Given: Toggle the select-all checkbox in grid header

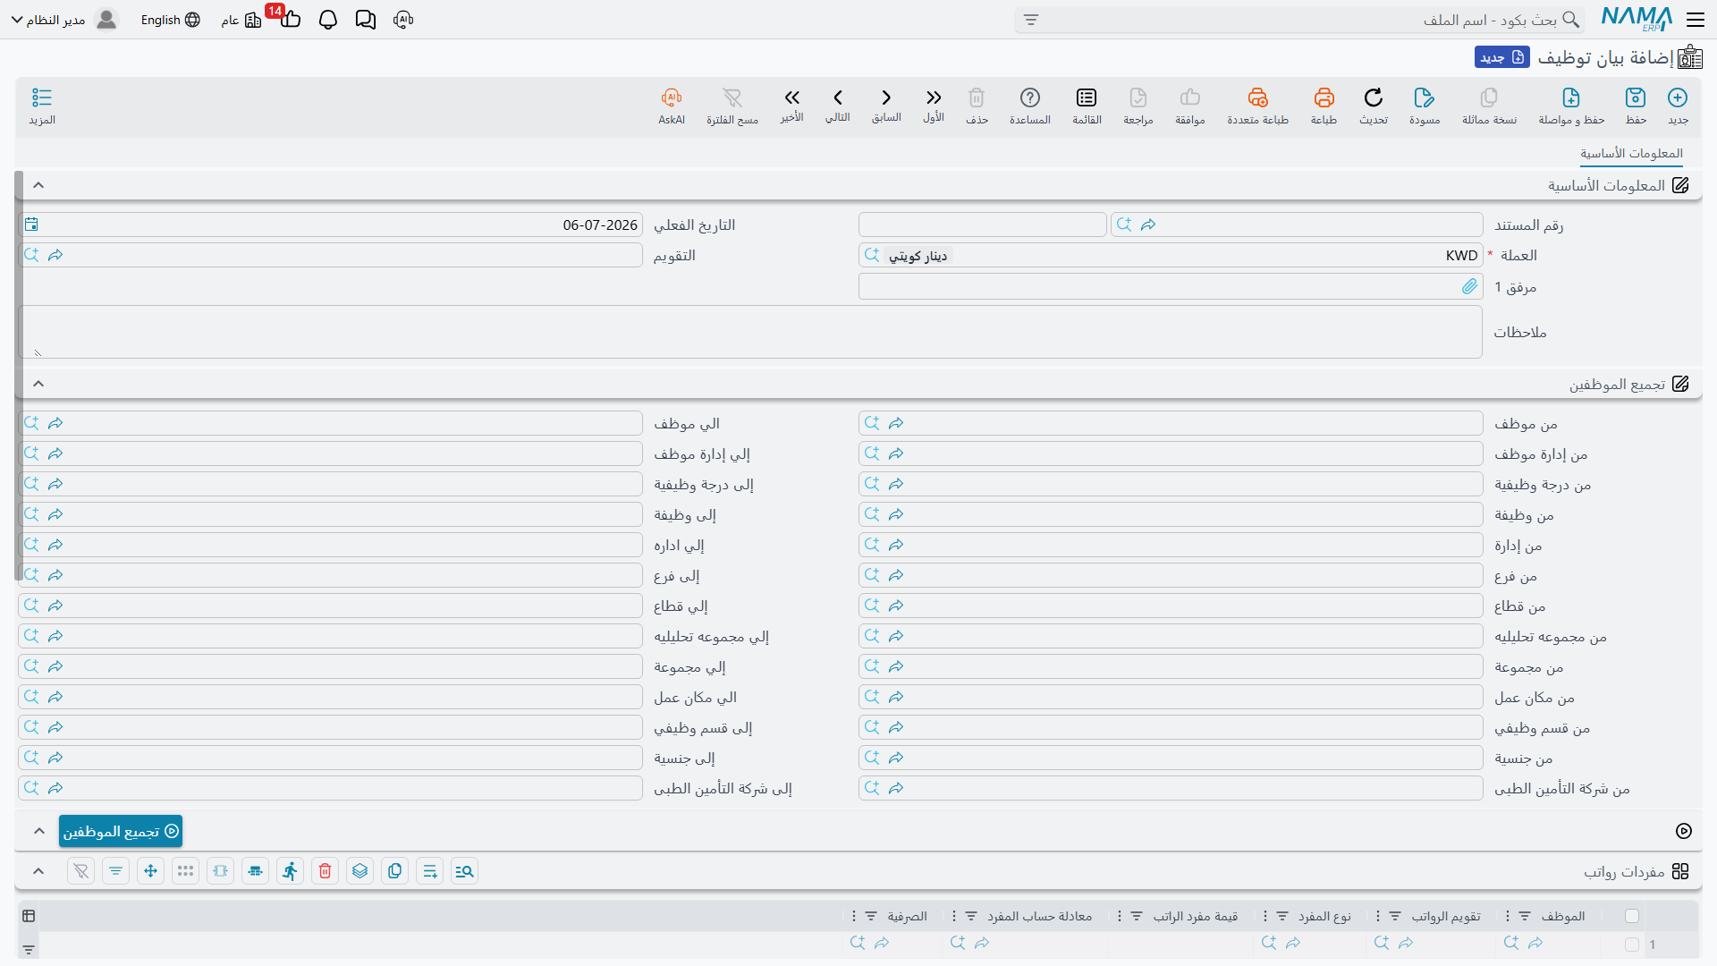Looking at the screenshot, I should tap(1632, 916).
